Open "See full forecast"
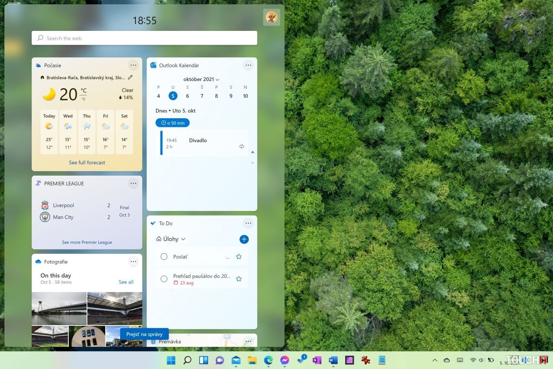The image size is (553, 369). [87, 162]
